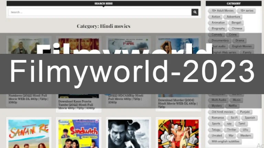Open the Animation category tag
This screenshot has width=264, height=148.
(218, 23)
